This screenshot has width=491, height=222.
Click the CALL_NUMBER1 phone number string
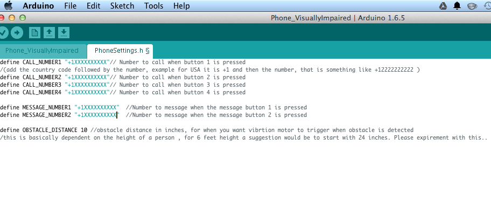[x=87, y=62]
